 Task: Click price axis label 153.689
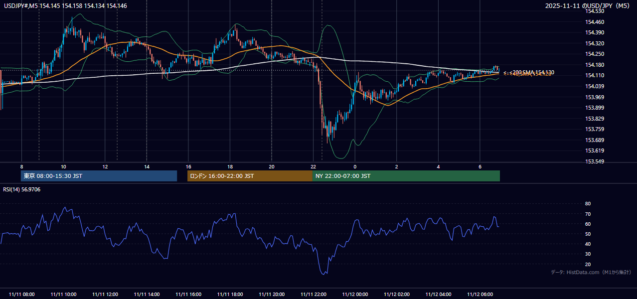tap(595, 140)
